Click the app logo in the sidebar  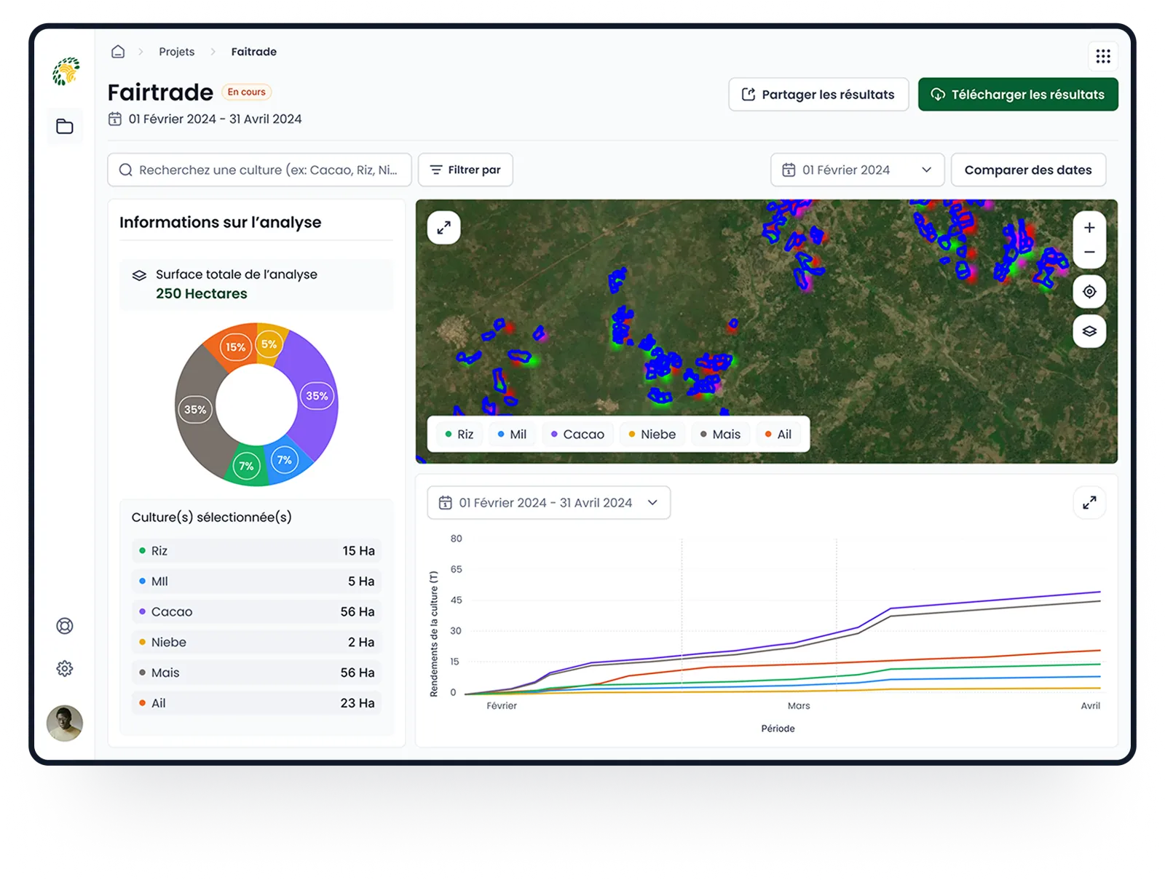coord(66,71)
